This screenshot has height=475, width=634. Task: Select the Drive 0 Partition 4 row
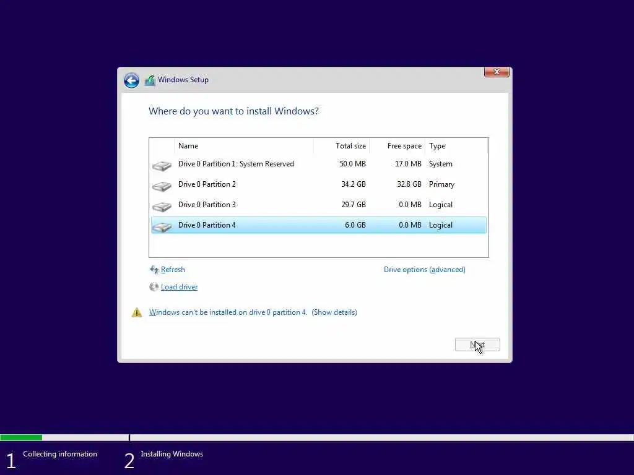(x=319, y=225)
